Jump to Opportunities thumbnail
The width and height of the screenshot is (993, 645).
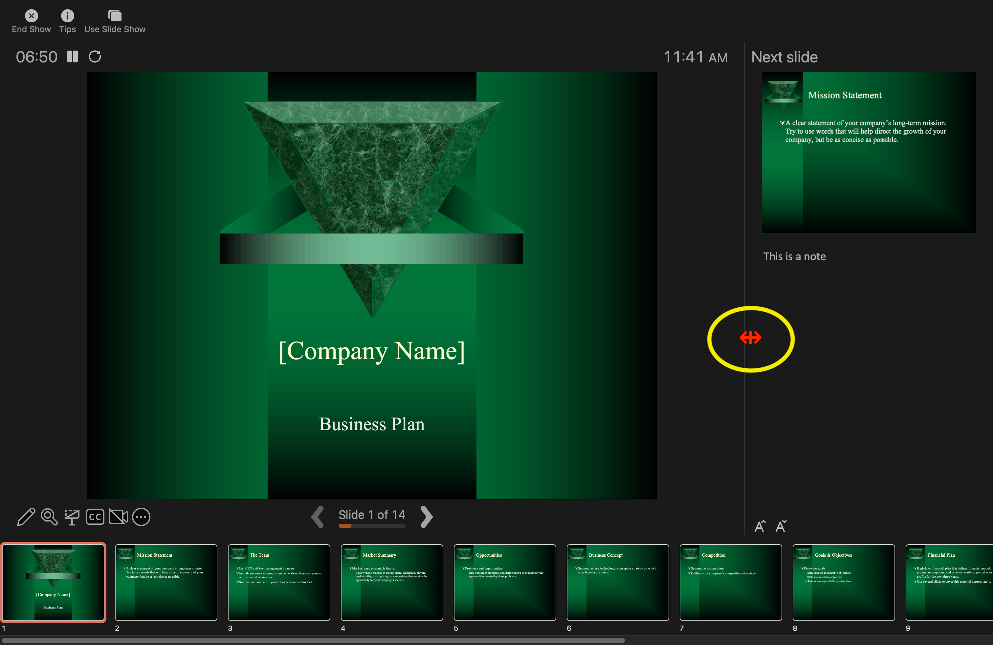505,582
